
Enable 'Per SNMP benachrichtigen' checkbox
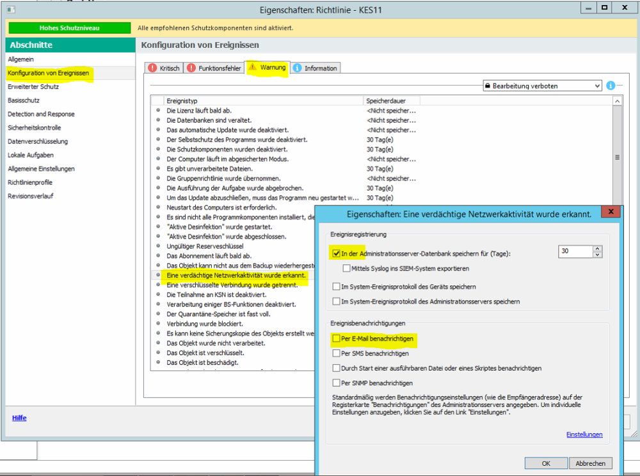pos(337,383)
